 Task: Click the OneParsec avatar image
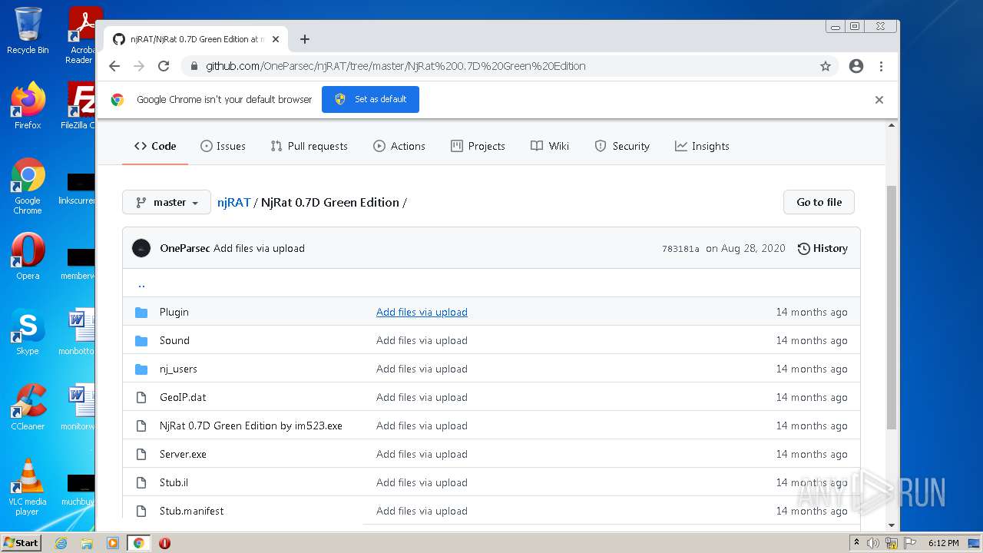[x=141, y=248]
